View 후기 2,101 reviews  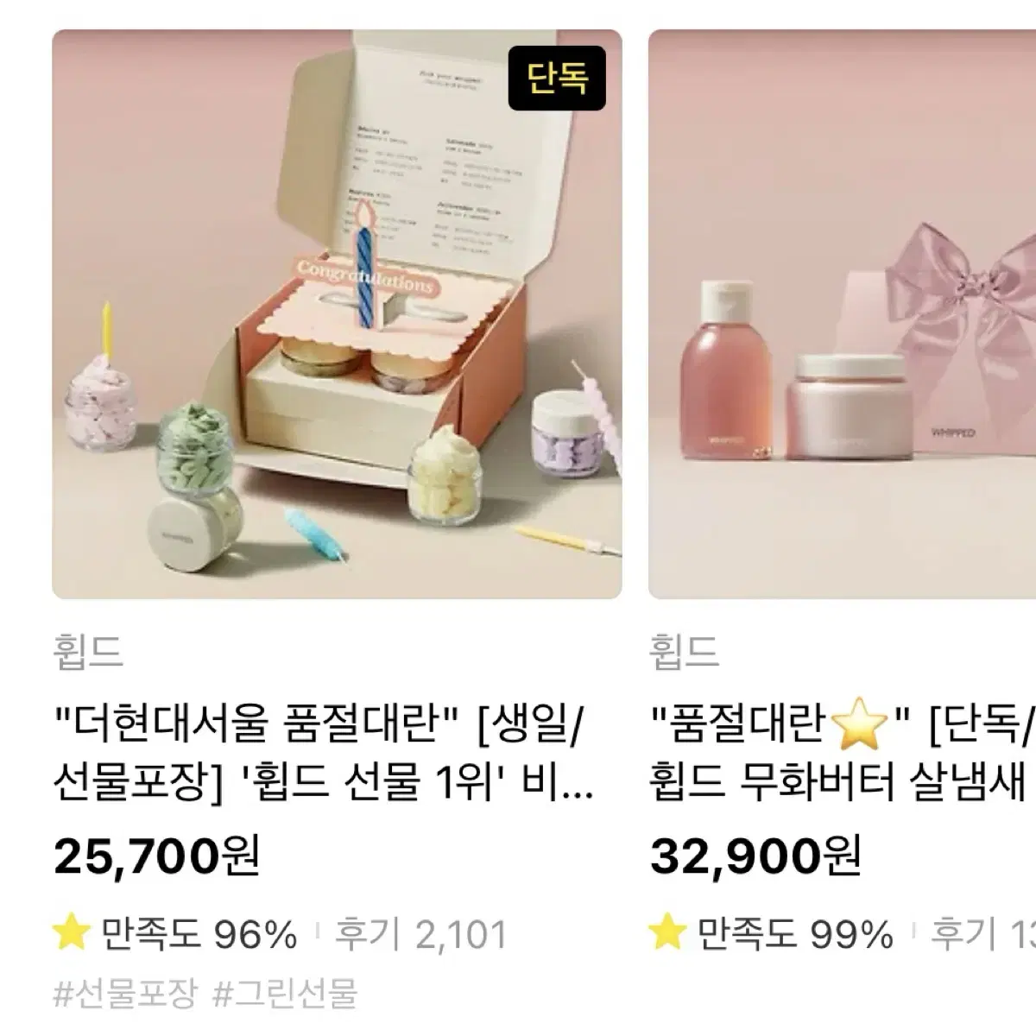tap(420, 934)
